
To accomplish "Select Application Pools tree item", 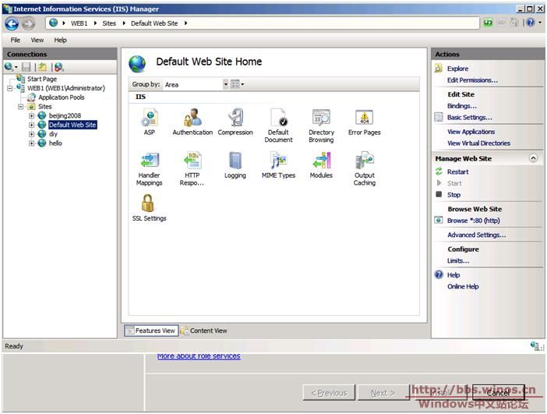I will pos(62,97).
